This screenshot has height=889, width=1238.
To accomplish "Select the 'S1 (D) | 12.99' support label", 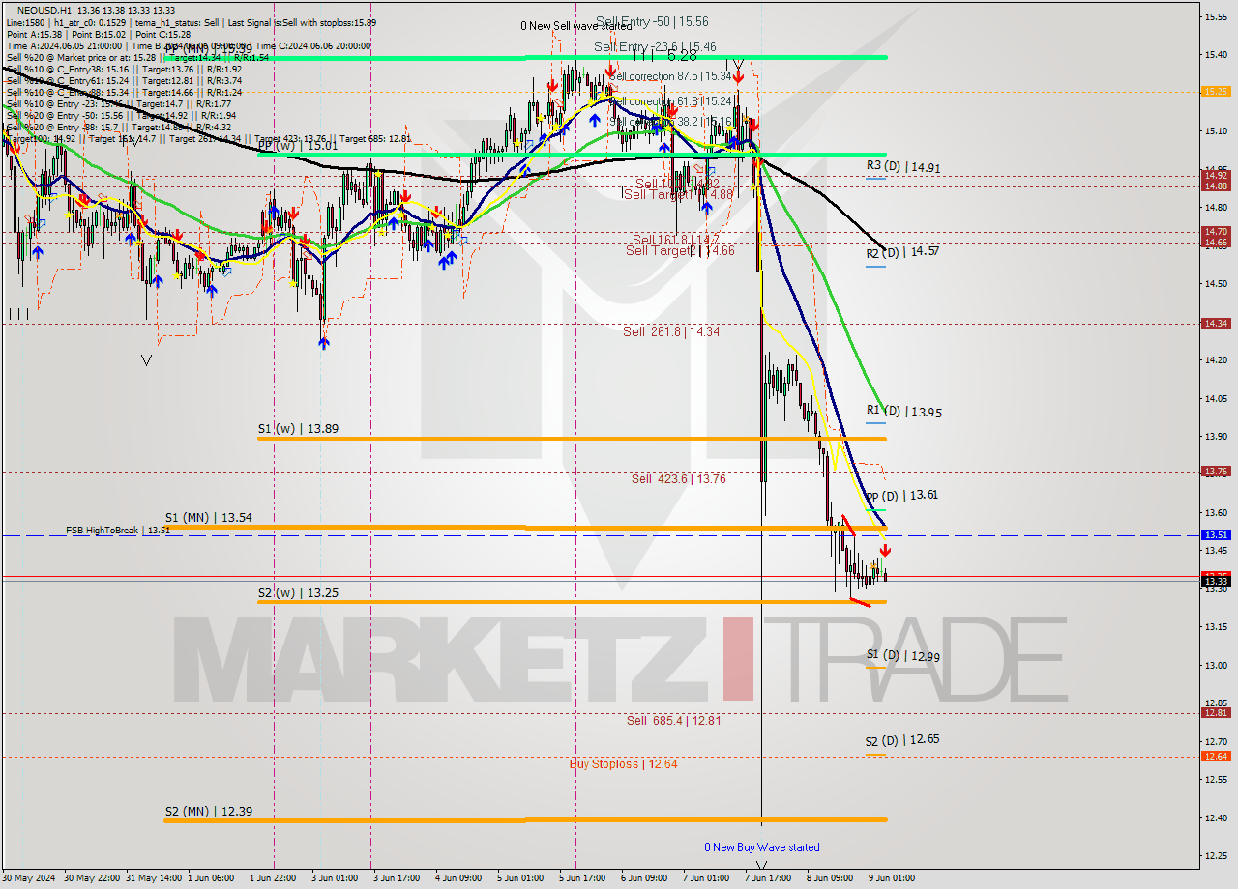I will click(x=902, y=656).
